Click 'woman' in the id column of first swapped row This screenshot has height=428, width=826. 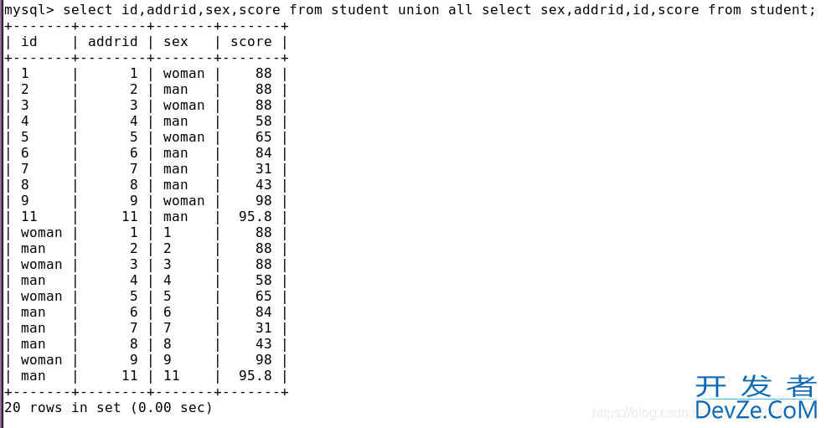tap(41, 233)
